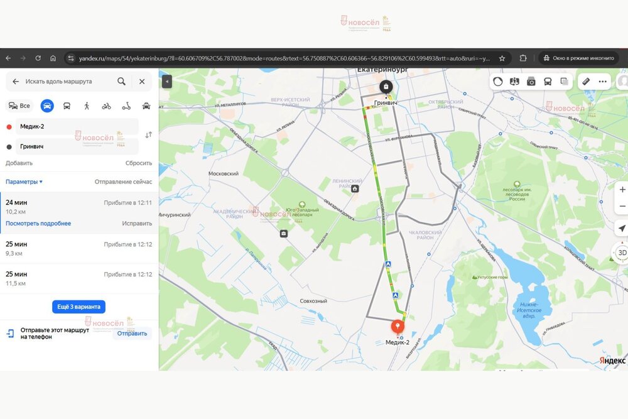
Task: Click the magnifier search icon in the route panel
Action: click(121, 81)
